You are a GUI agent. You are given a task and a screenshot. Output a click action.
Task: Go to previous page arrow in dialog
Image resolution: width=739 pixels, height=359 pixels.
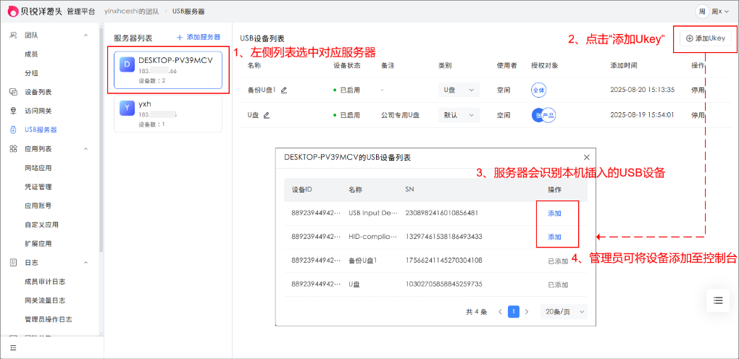point(500,312)
